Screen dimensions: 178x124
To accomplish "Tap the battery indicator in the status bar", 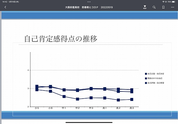I will (x=174, y=2).
